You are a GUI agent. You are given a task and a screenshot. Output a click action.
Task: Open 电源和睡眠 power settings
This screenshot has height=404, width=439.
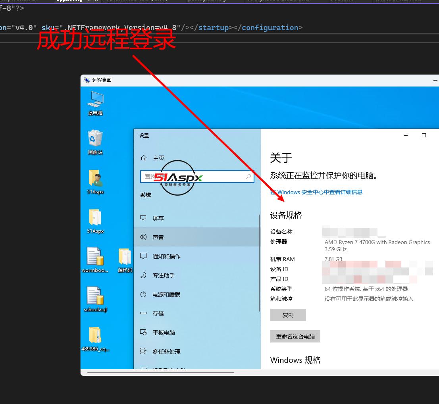[197, 294]
